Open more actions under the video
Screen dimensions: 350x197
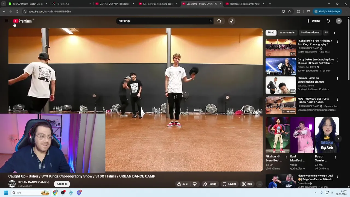tap(259, 184)
